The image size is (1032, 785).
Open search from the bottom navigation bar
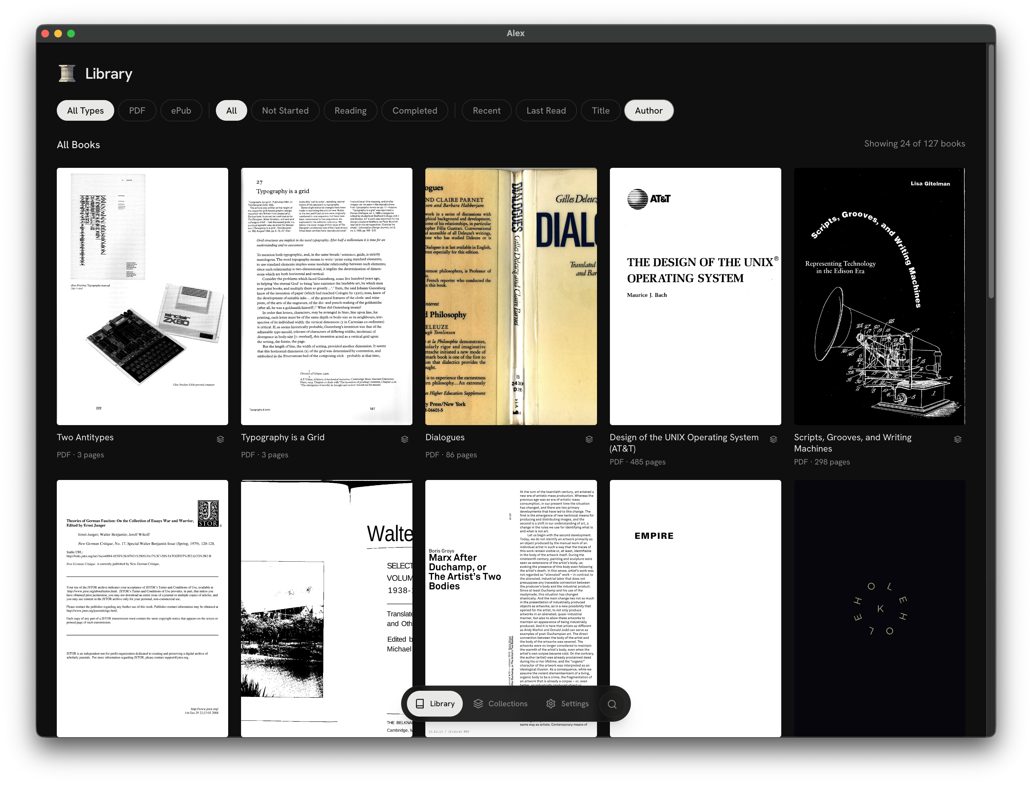pyautogui.click(x=612, y=704)
